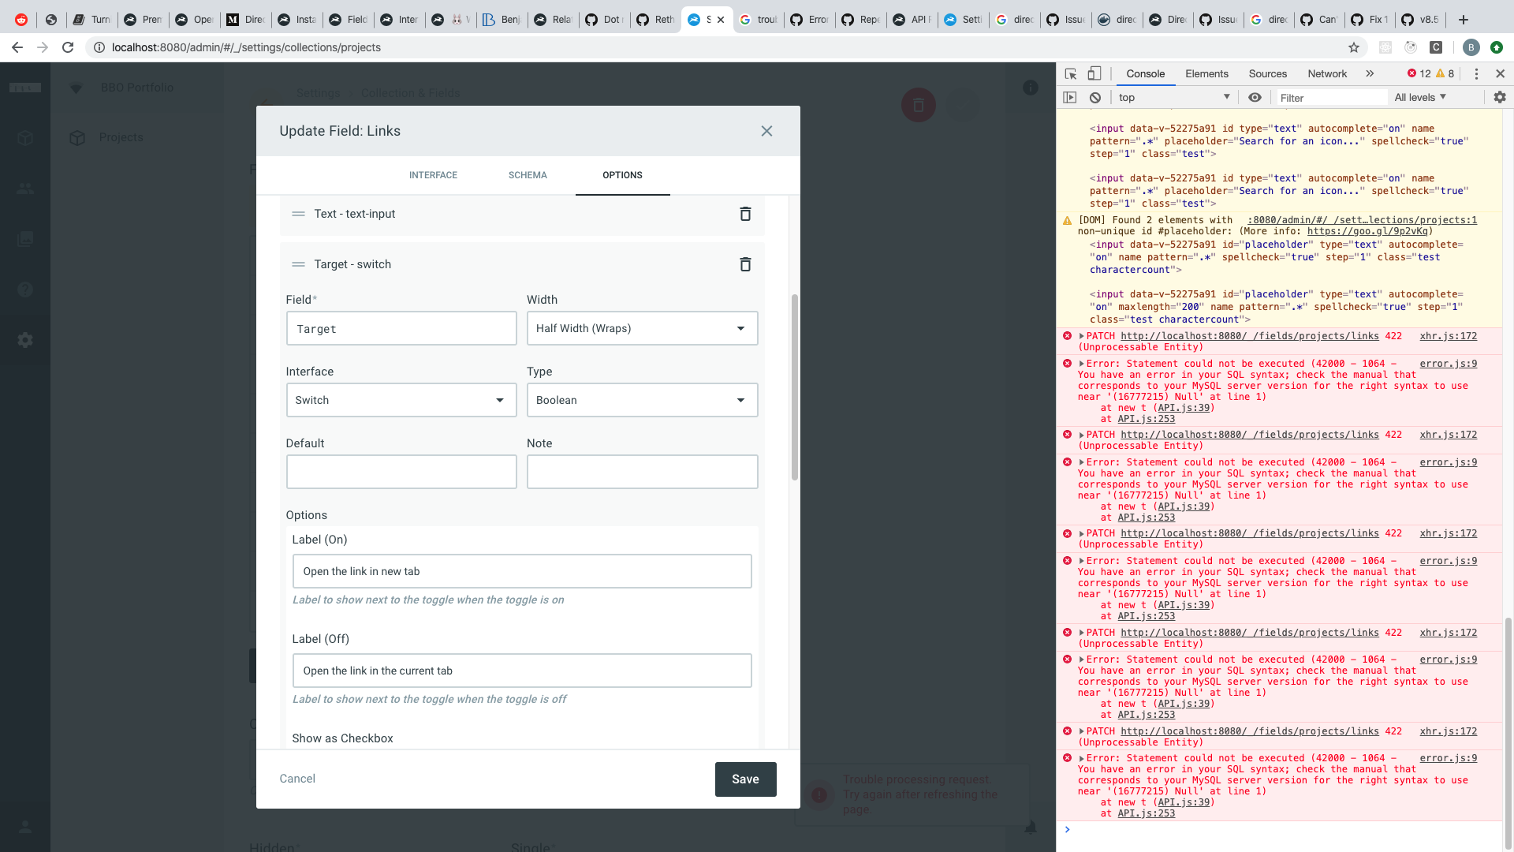1514x852 pixels.
Task: Click the Label (Off) input field
Action: (521, 671)
